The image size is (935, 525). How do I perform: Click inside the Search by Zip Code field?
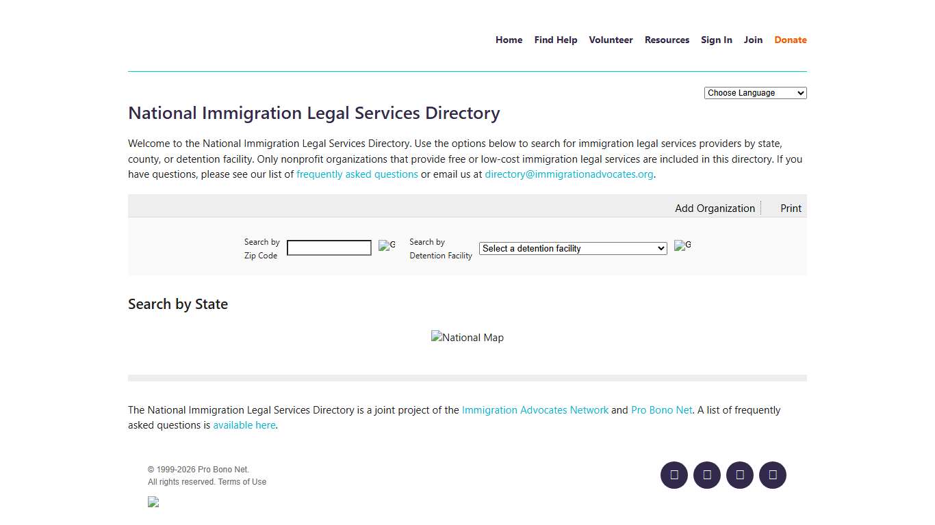click(x=329, y=247)
